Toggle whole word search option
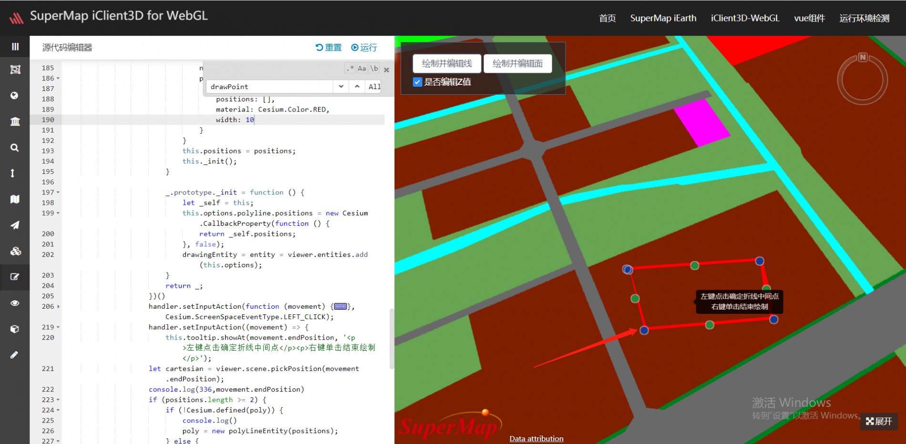The image size is (906, 444). [374, 69]
